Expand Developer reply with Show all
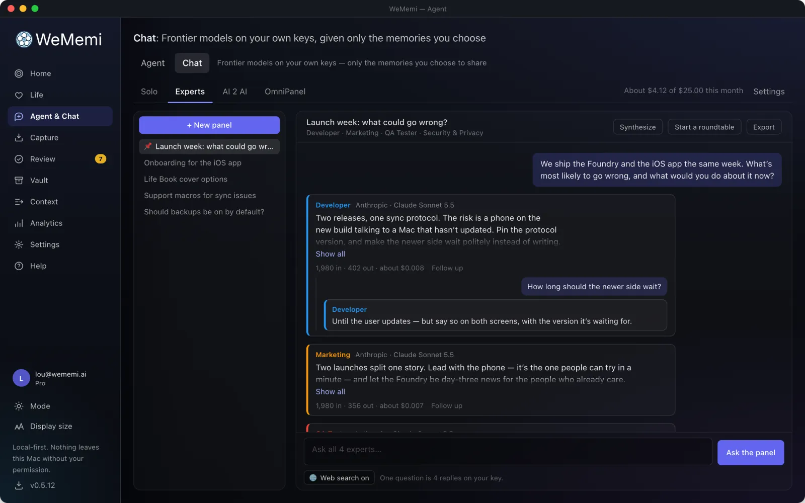Image resolution: width=805 pixels, height=503 pixels. (x=330, y=254)
